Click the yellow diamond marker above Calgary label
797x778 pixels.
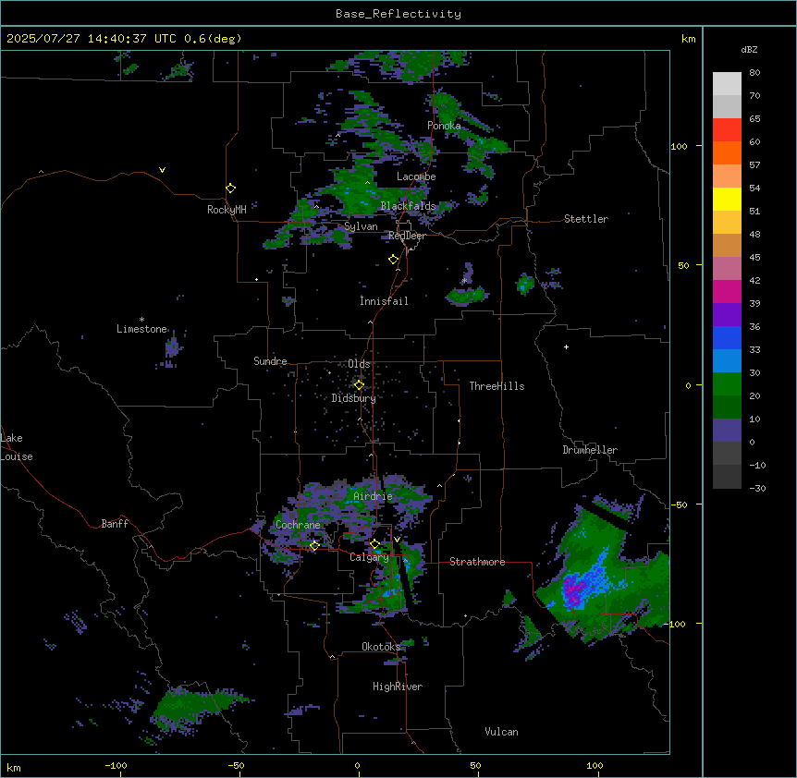coord(374,544)
